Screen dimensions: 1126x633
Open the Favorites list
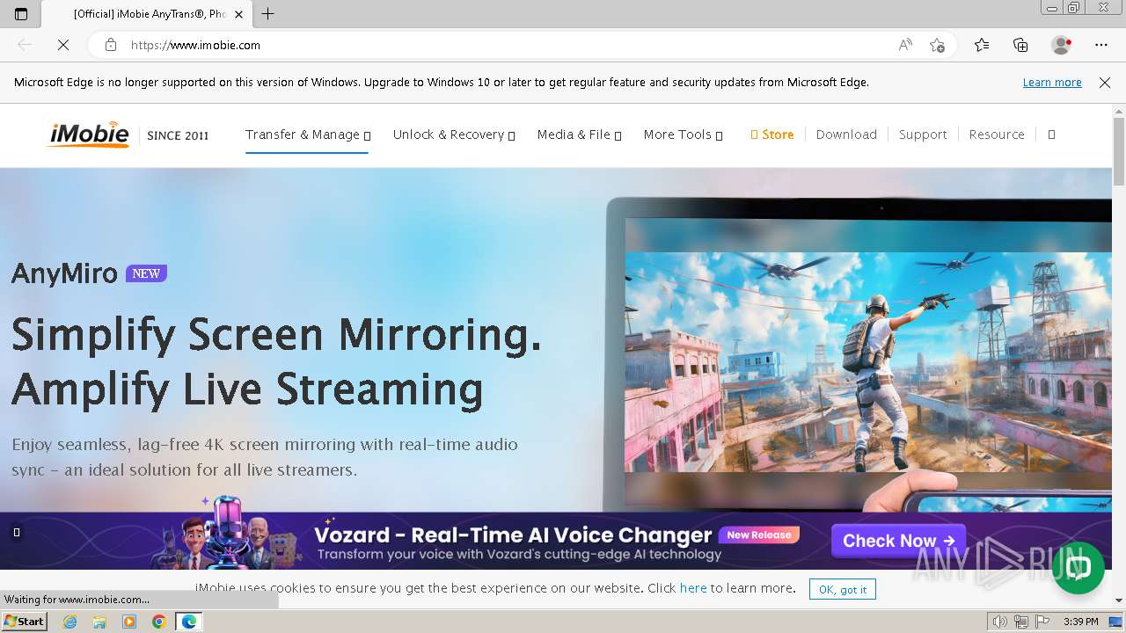click(982, 45)
